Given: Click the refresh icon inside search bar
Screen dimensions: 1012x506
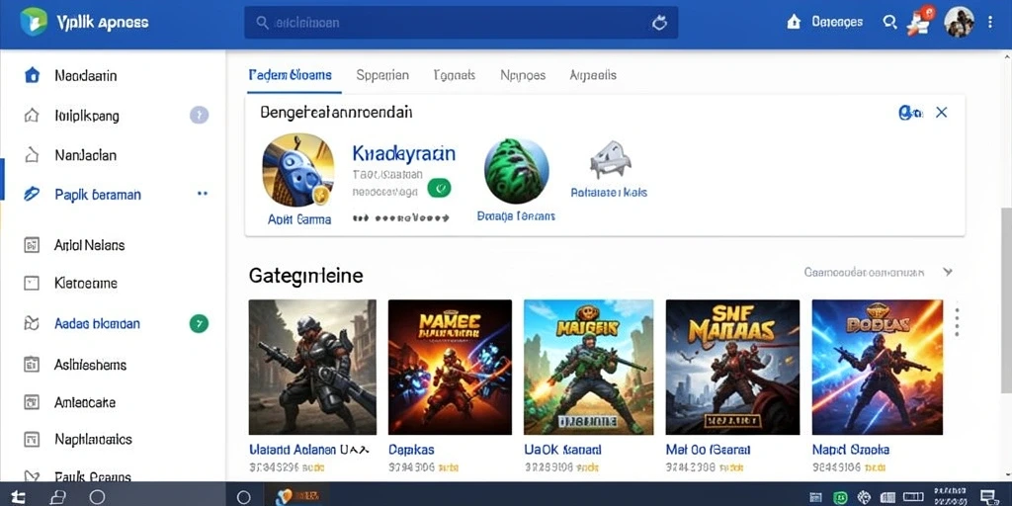Looking at the screenshot, I should [x=659, y=23].
